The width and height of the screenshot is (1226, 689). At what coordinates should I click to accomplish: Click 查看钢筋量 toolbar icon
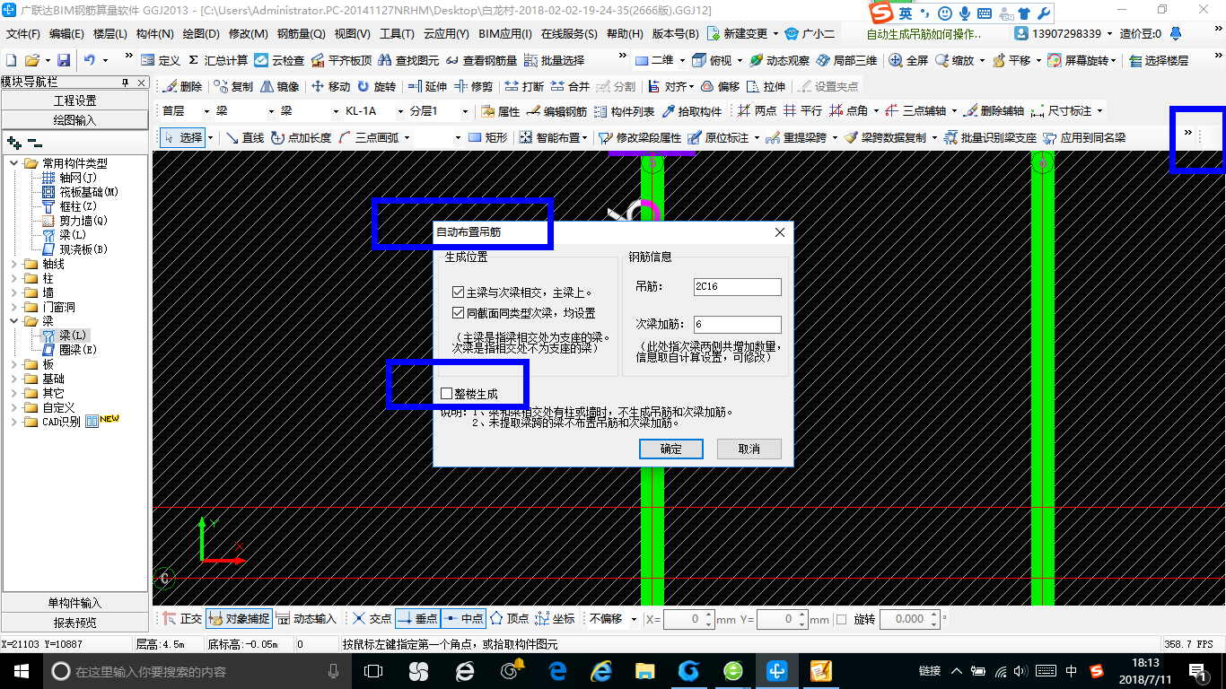[x=481, y=60]
